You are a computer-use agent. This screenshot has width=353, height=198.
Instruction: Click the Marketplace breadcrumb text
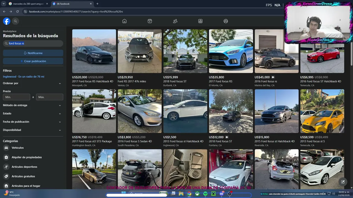tap(10, 31)
